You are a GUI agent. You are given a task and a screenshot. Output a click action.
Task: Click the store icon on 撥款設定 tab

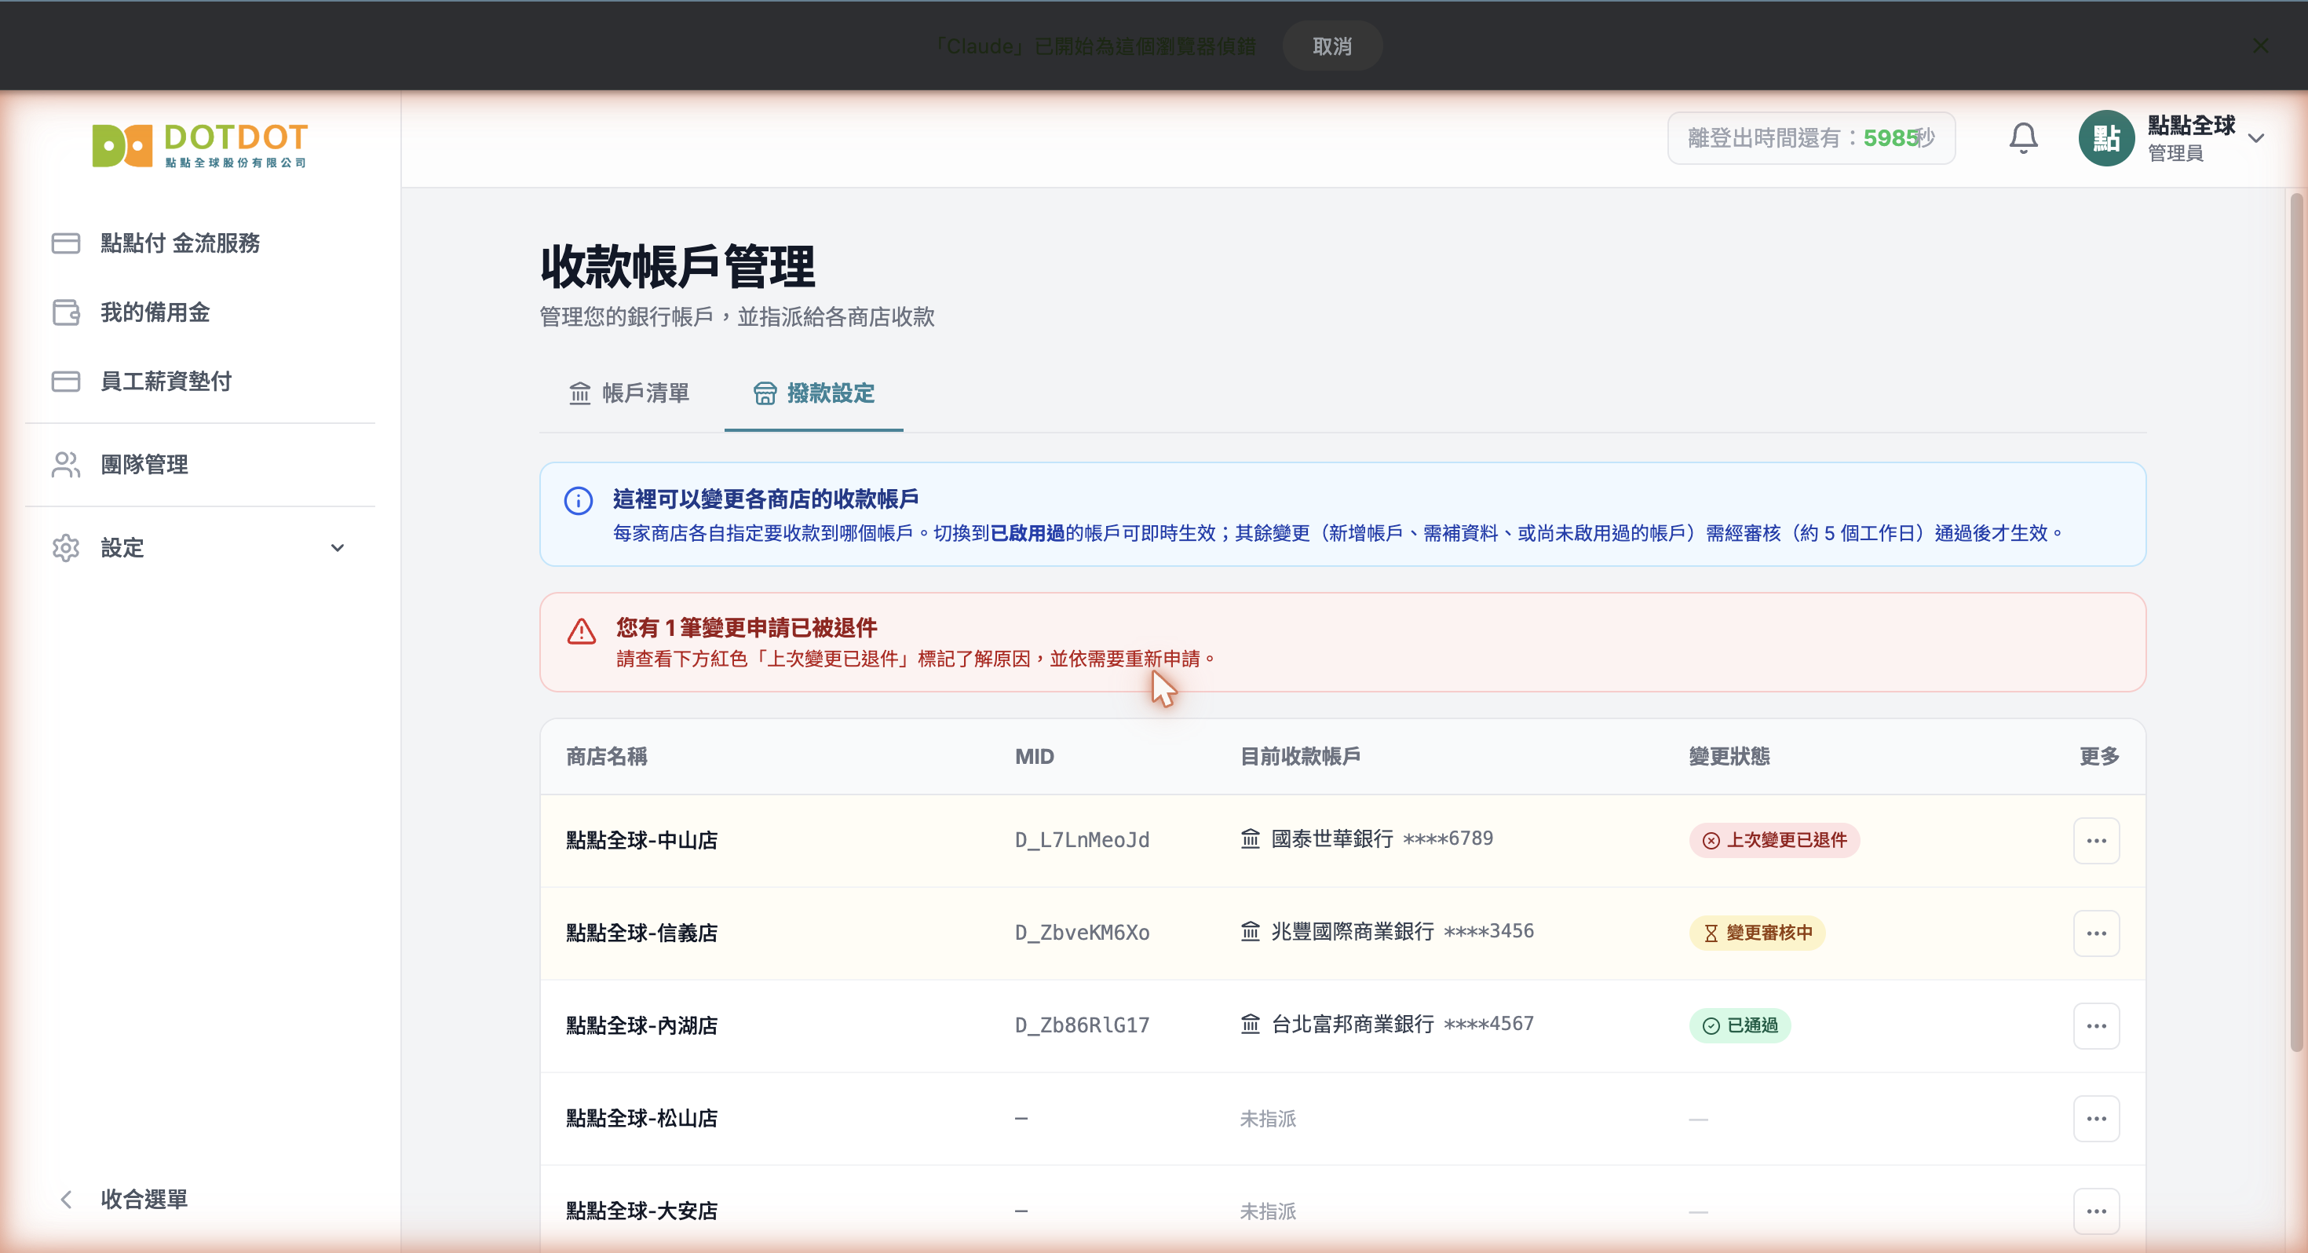[765, 393]
